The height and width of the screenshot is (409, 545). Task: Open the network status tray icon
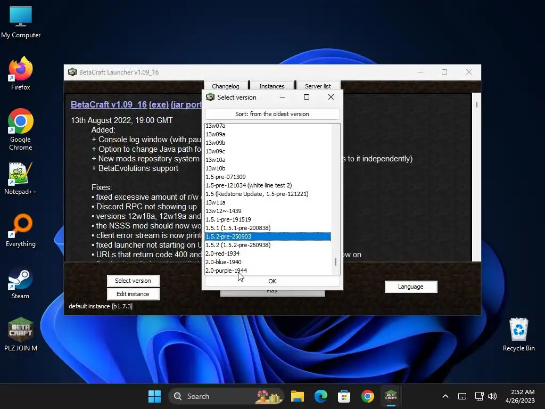tap(479, 396)
